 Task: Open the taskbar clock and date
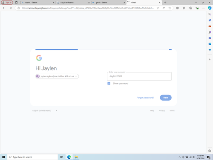click(x=200, y=157)
